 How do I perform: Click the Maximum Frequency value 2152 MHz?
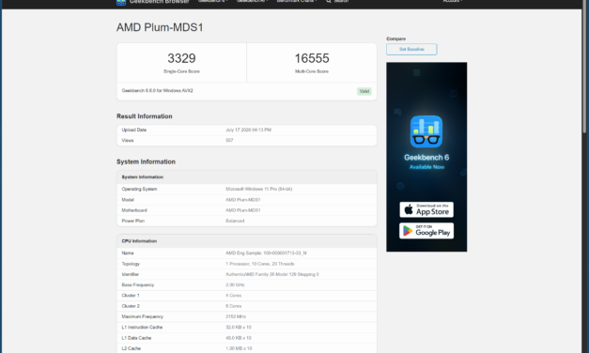click(236, 316)
